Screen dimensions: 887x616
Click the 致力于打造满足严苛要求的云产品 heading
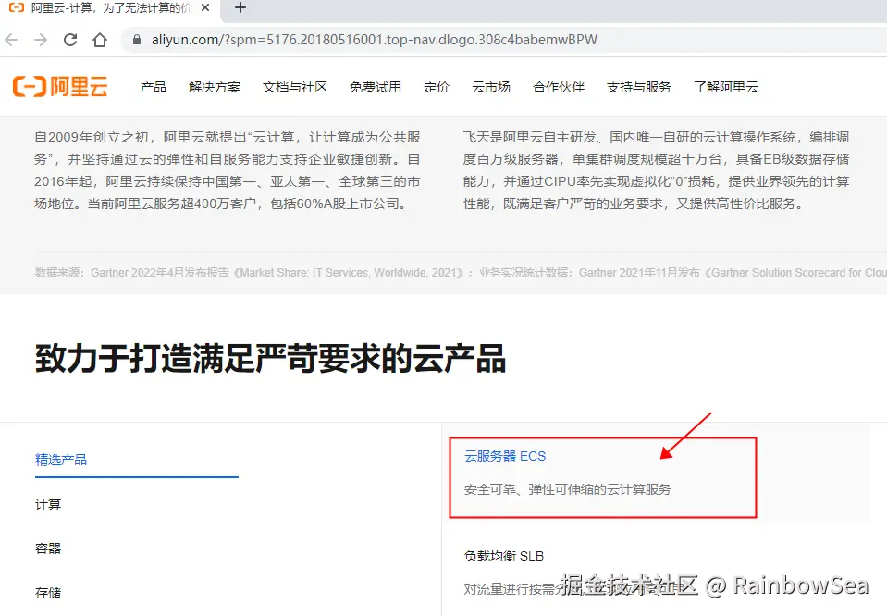click(x=270, y=359)
